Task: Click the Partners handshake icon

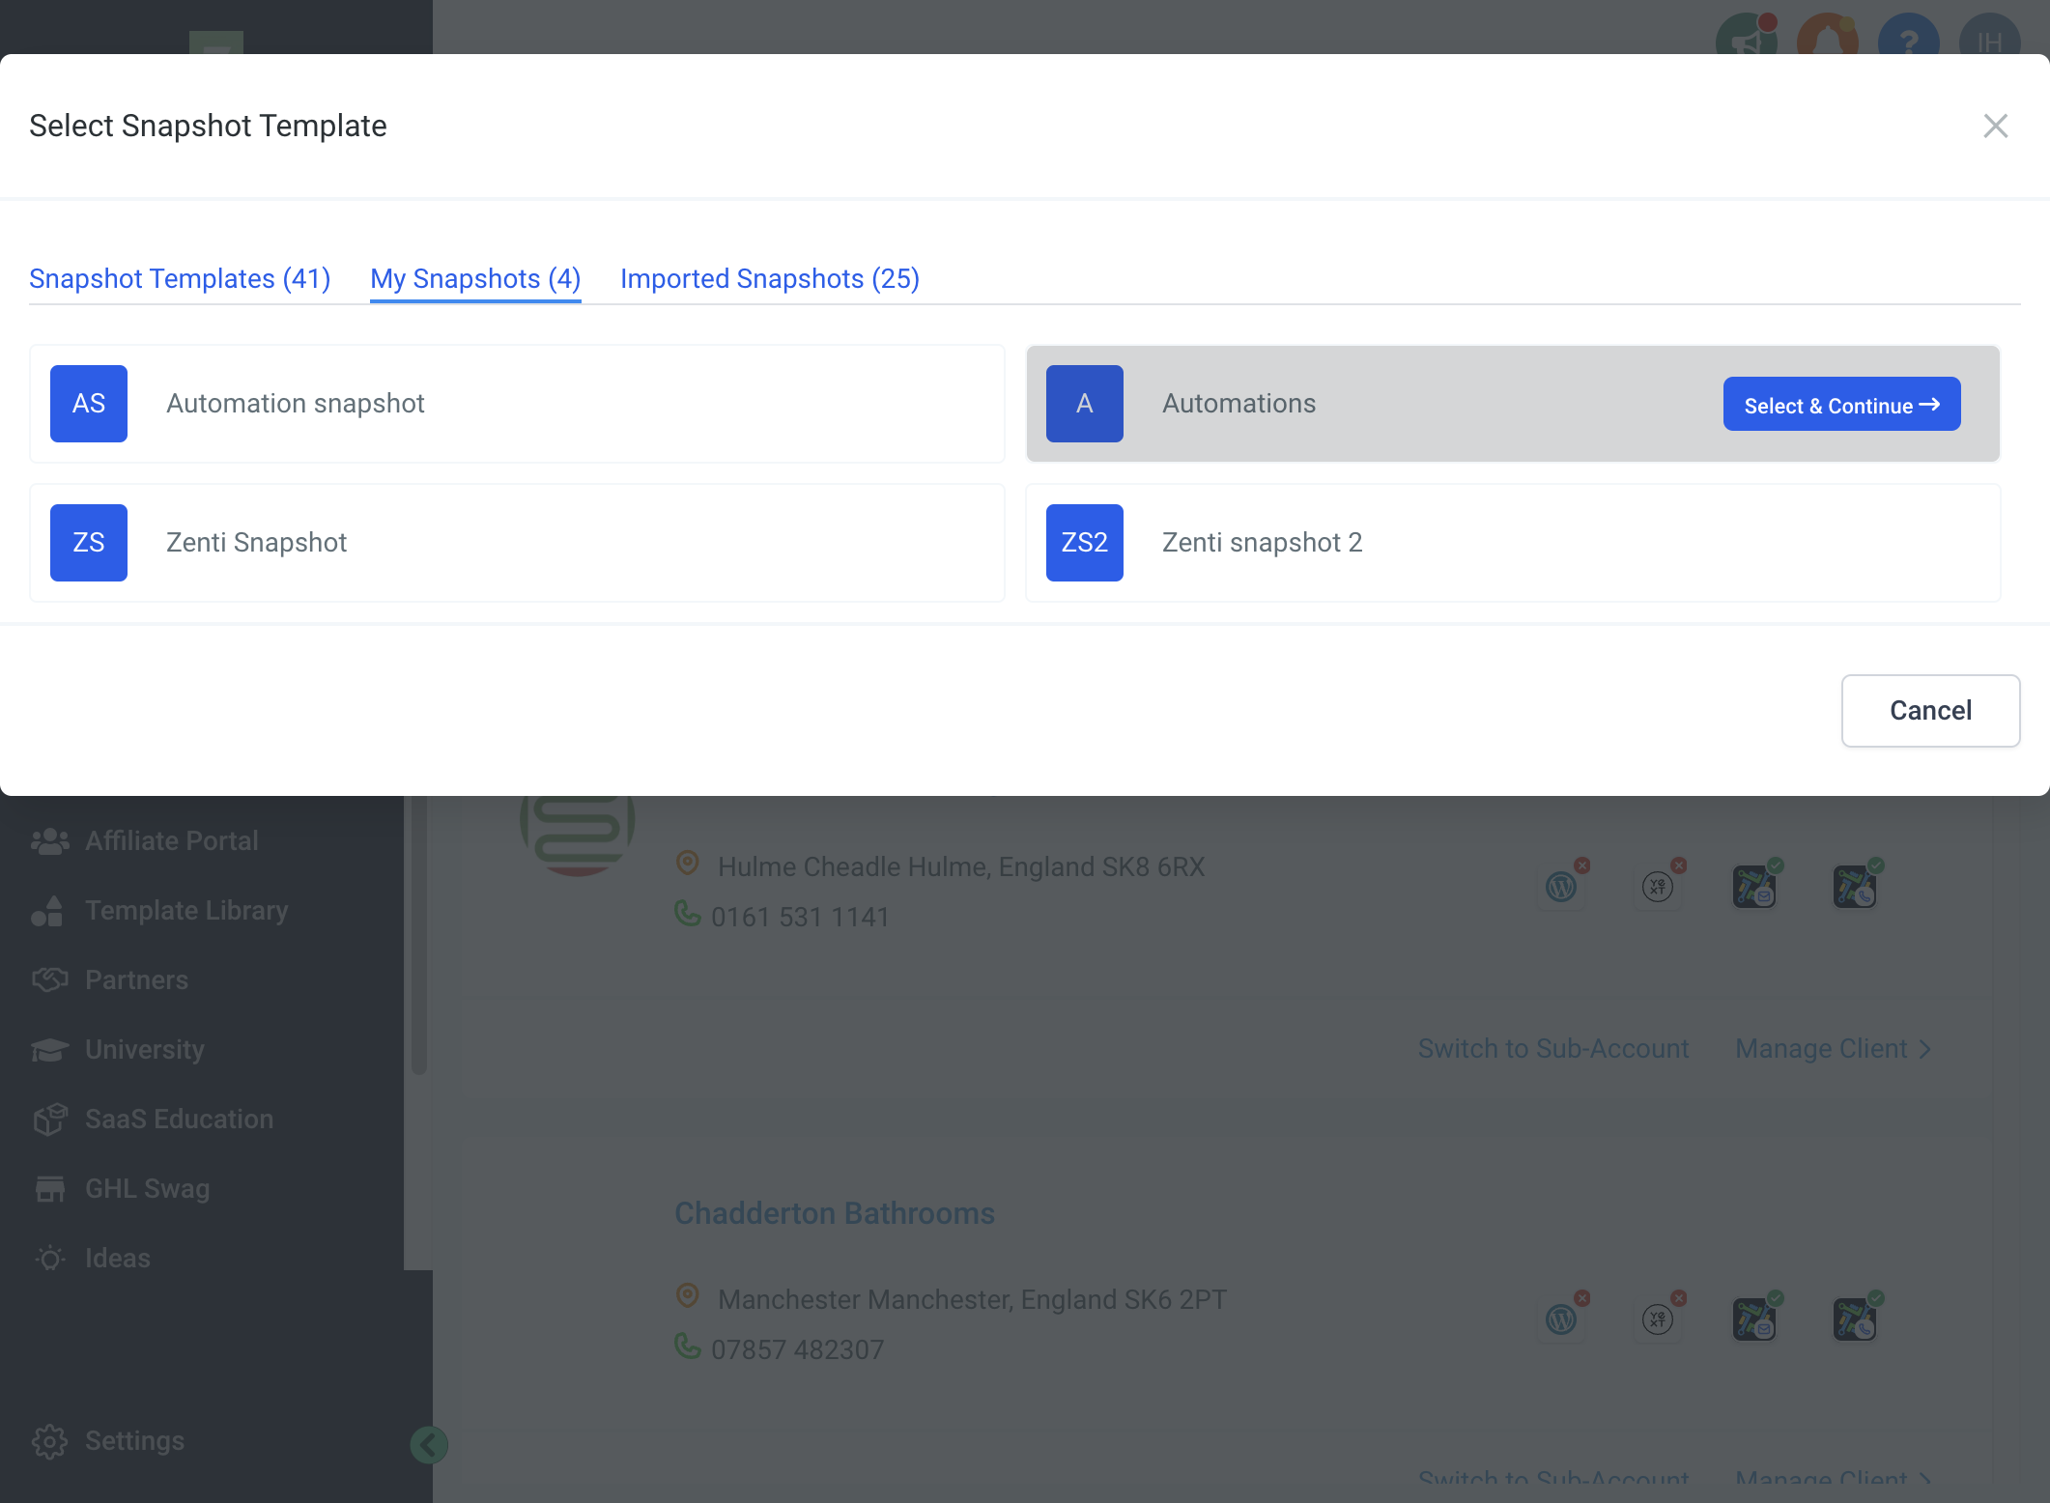Action: [x=50, y=980]
